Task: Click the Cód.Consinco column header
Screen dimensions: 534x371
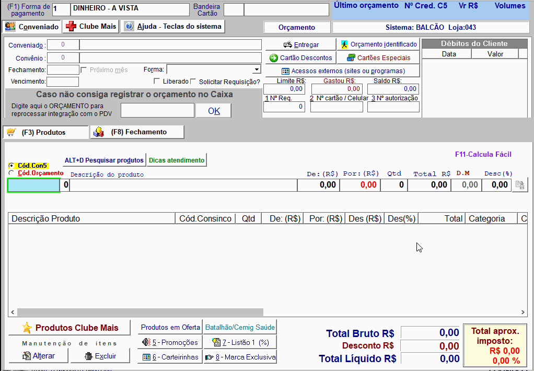Action: click(205, 218)
